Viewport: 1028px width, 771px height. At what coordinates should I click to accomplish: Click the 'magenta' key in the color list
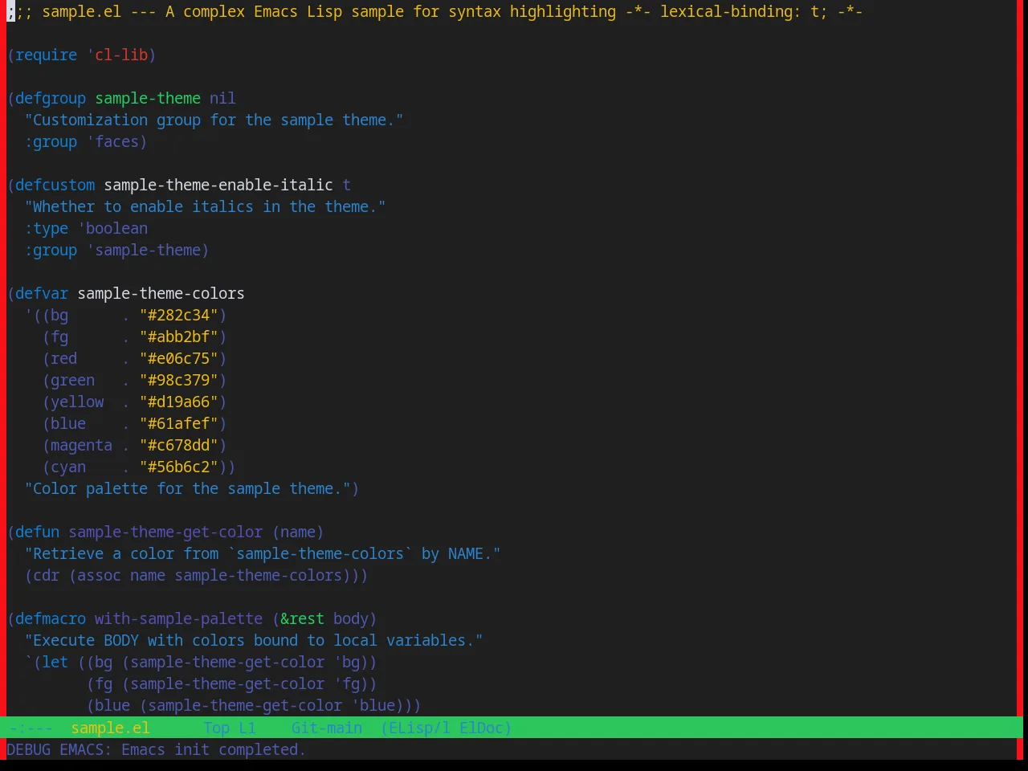pos(81,445)
